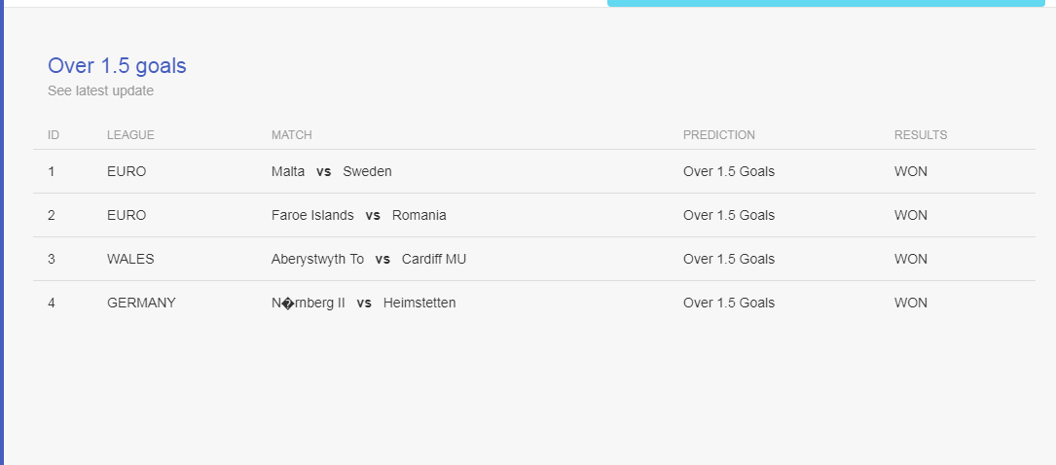
Task: Click the LEAGUE column header
Action: coord(130,135)
